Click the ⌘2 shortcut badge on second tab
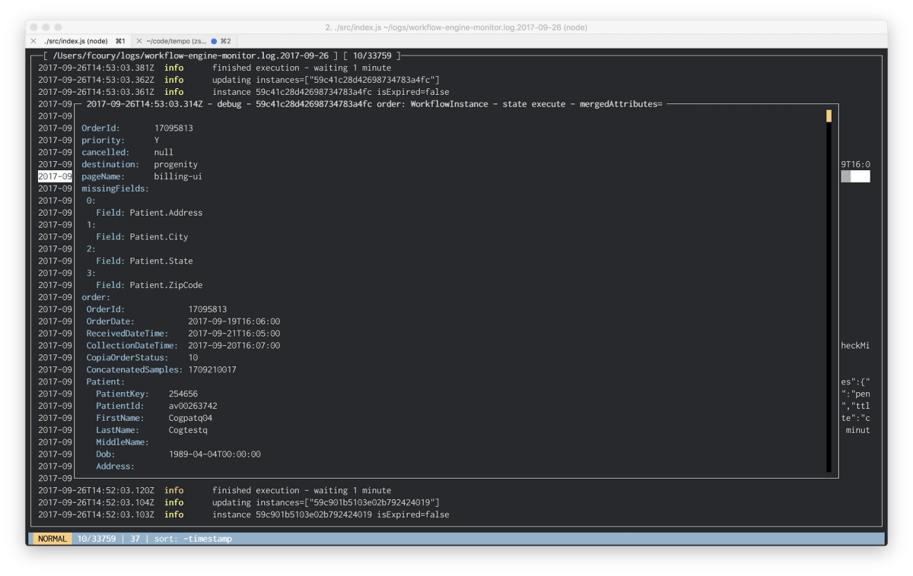 pos(226,42)
